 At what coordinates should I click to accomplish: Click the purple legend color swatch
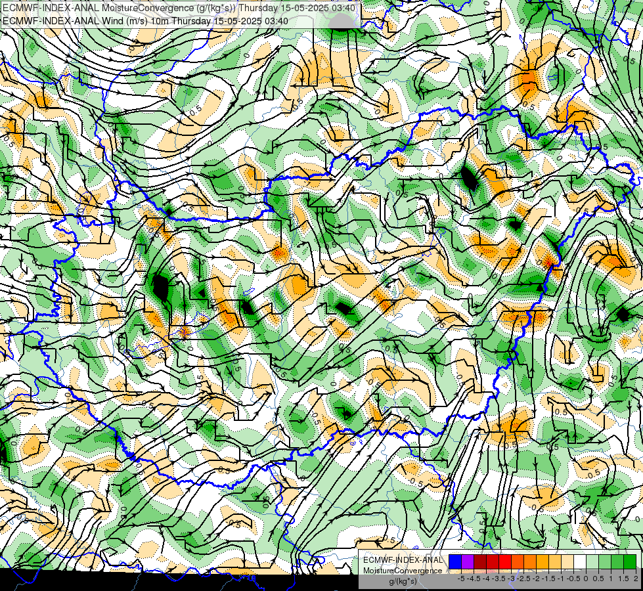click(x=468, y=561)
